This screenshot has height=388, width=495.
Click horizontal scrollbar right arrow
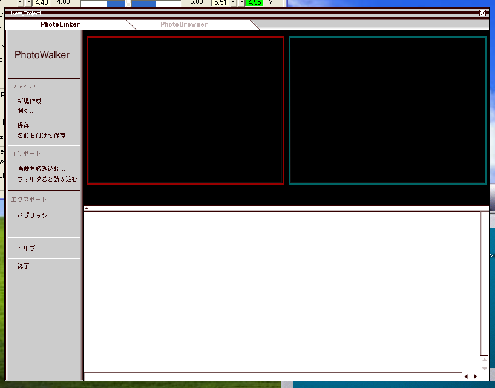476,376
